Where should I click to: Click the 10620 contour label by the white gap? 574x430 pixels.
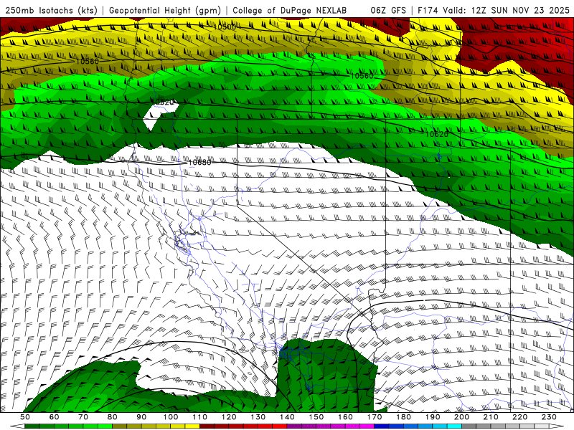point(163,102)
